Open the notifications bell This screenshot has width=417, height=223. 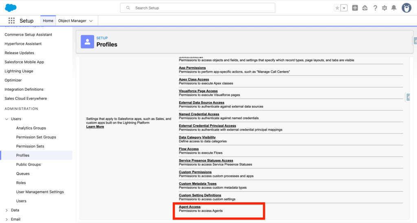click(394, 8)
